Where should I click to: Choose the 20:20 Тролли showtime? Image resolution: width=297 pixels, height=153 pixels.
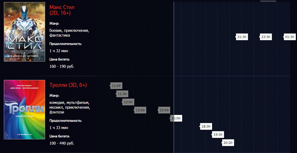click(228, 143)
